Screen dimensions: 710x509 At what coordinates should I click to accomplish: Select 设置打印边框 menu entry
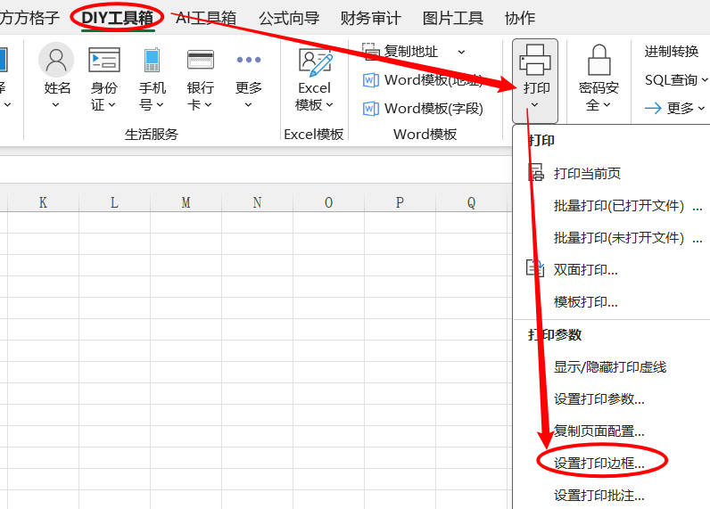(x=612, y=463)
